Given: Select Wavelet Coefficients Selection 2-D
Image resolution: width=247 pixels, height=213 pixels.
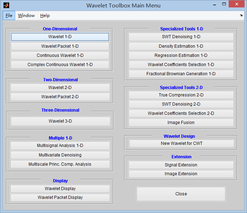Looking at the screenshot, I should tap(181, 113).
